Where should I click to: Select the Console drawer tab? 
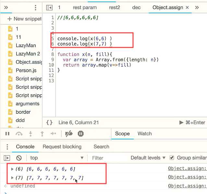point(25,147)
